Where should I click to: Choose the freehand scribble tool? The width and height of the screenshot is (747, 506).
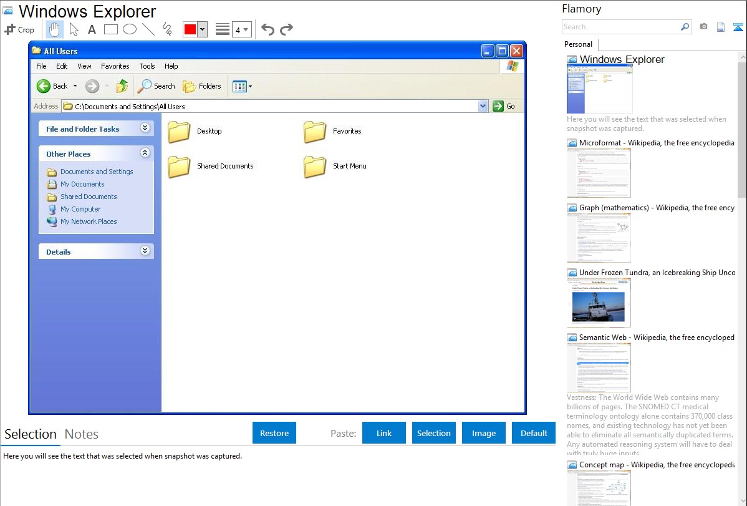167,29
